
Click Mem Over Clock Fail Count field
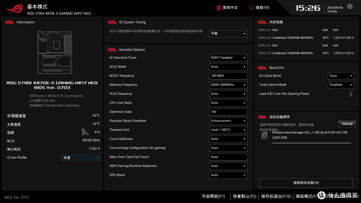pyautogui.click(x=228, y=157)
